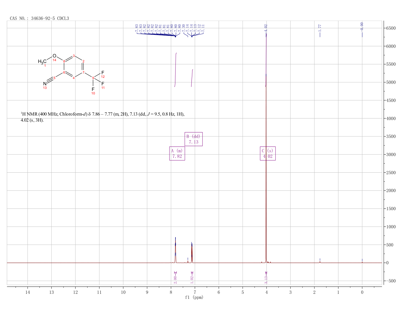Screen dimensions: 416x321
Task: Click the small peak at 1.77 ppm
Action: tap(320, 262)
